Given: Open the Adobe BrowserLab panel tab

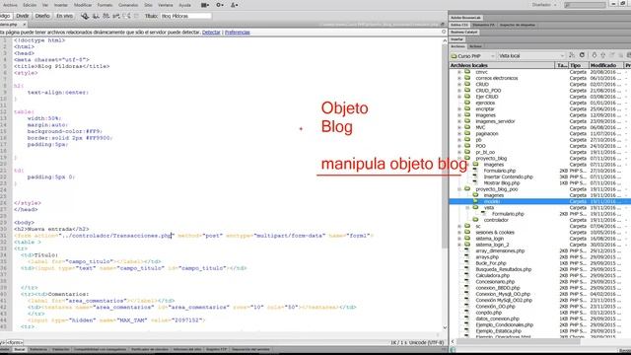Looking at the screenshot, I should tap(465, 18).
